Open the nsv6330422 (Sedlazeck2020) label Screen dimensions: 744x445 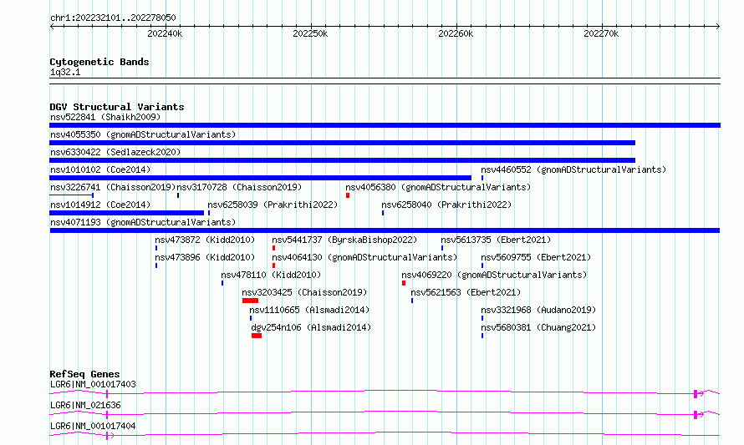(115, 152)
